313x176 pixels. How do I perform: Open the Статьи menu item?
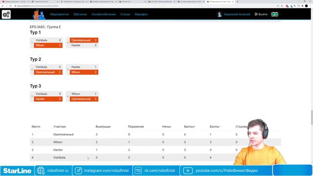(125, 14)
